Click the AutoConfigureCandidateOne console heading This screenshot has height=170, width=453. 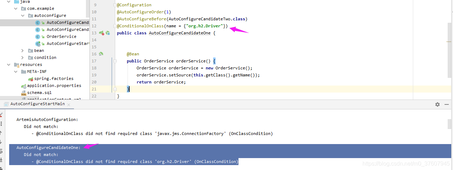click(x=49, y=148)
